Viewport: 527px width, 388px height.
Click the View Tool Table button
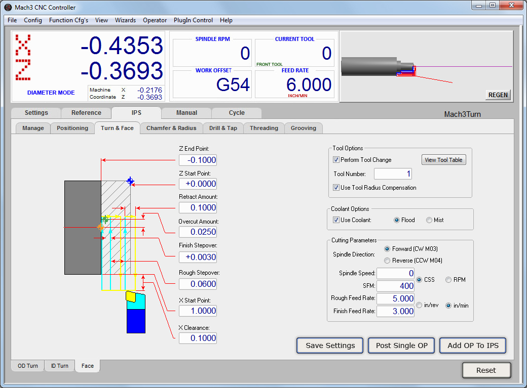pyautogui.click(x=444, y=160)
